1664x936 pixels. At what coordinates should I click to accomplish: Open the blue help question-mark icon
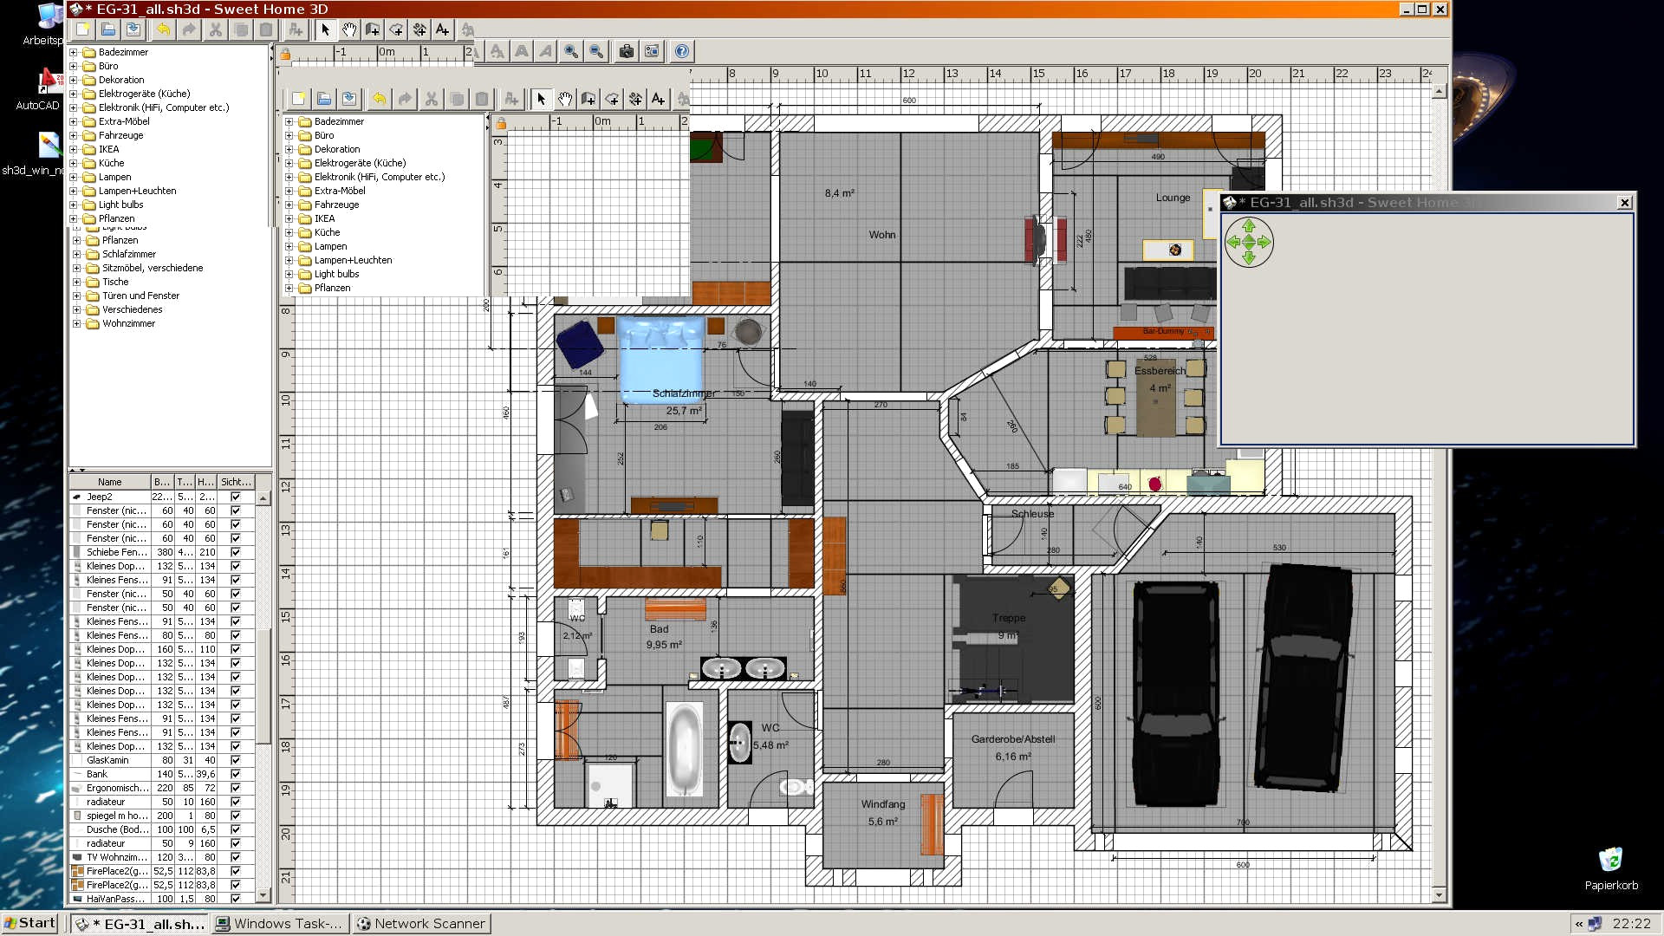point(682,51)
